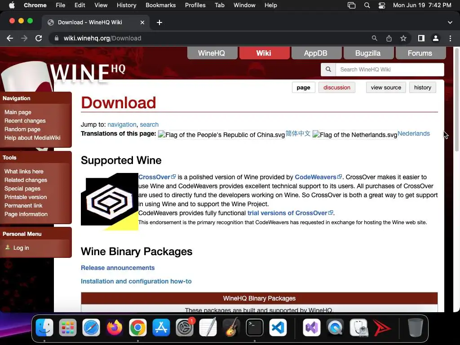Open Launchpad from the dock
Viewport: 460px width, 345px height.
pos(68,327)
